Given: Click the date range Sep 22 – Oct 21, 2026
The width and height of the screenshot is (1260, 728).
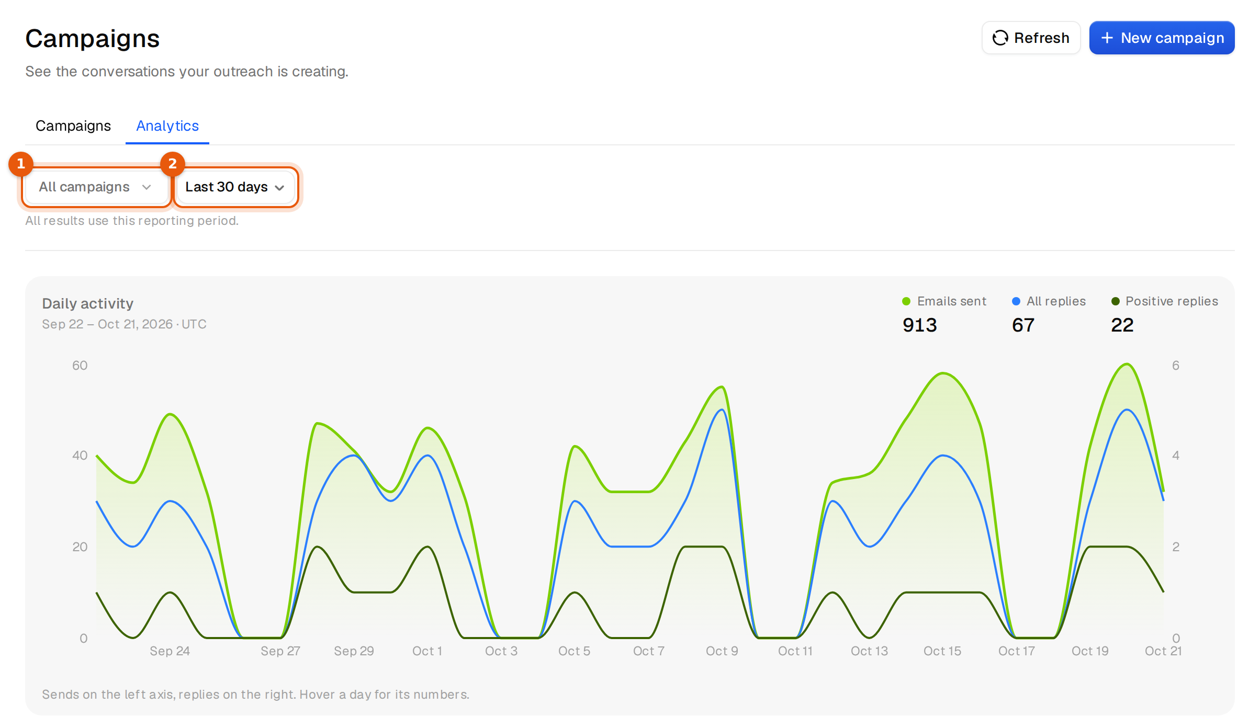Looking at the screenshot, I should pyautogui.click(x=107, y=324).
